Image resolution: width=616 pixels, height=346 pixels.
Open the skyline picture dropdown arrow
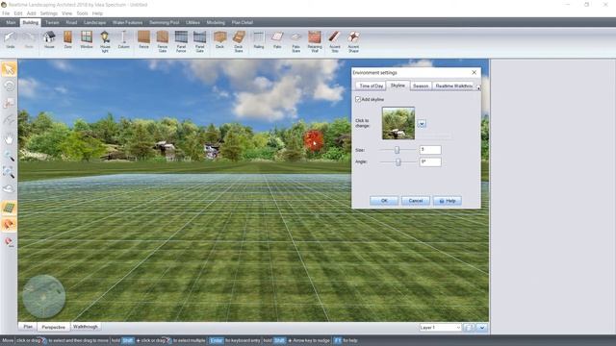pyautogui.click(x=422, y=124)
